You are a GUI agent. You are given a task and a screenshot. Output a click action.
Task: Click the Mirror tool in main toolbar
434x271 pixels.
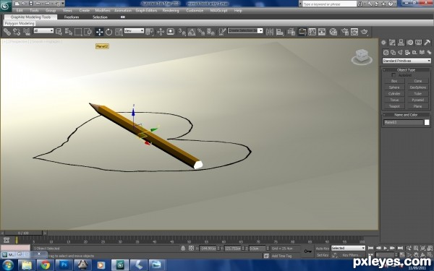click(x=270, y=32)
